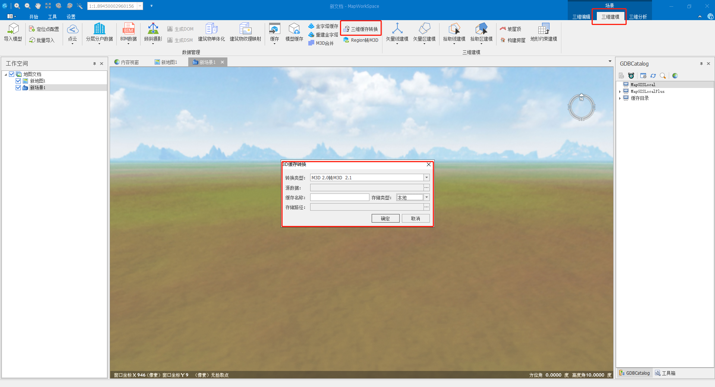The image size is (715, 387).
Task: Uncheck the 新地图1 layer checkbox
Action: pos(18,81)
